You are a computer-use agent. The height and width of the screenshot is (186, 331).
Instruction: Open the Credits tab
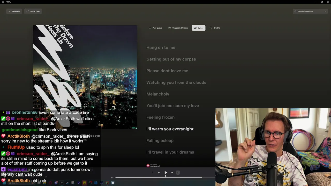coord(215,28)
